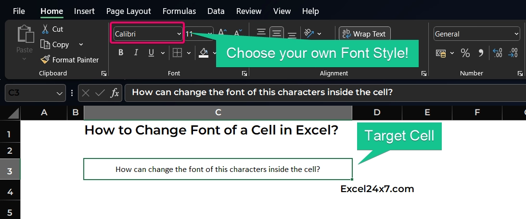Viewport: 526px width, 219px height.
Task: Click the text Orientation icon
Action: (x=308, y=33)
